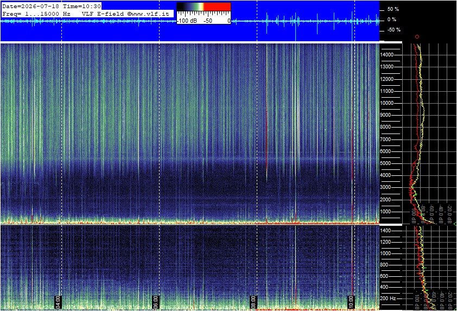Click the 50 % amplitude label
The image size is (457, 311).
(x=393, y=9)
